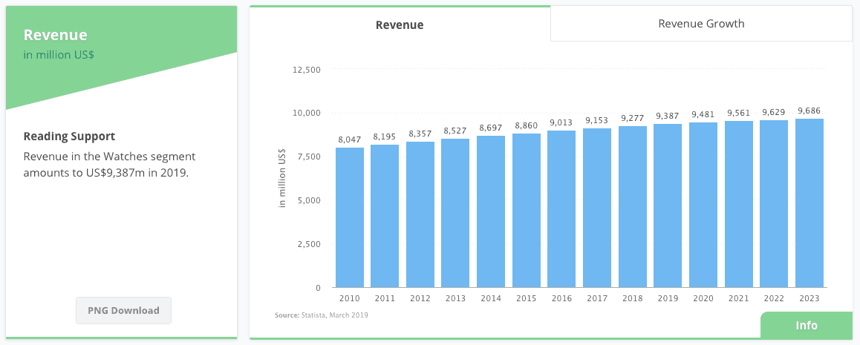Select the 2011 bar in the chart

385,216
